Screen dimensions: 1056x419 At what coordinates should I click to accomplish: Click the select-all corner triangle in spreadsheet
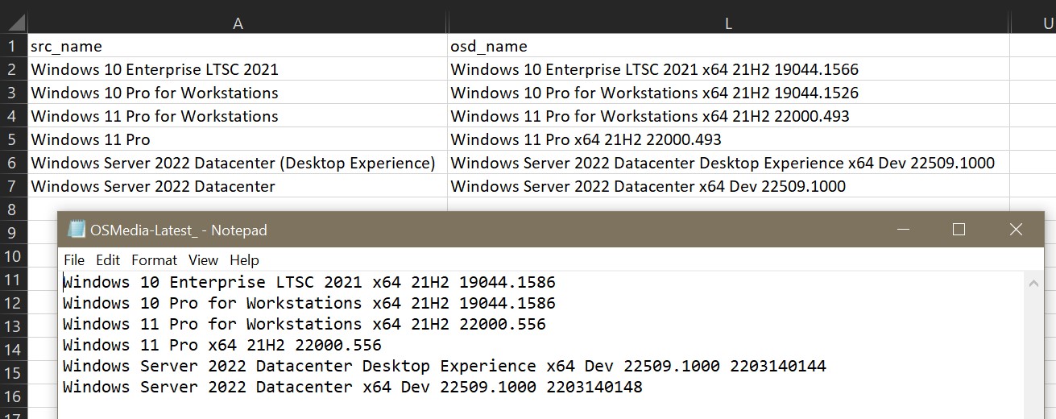click(x=15, y=23)
